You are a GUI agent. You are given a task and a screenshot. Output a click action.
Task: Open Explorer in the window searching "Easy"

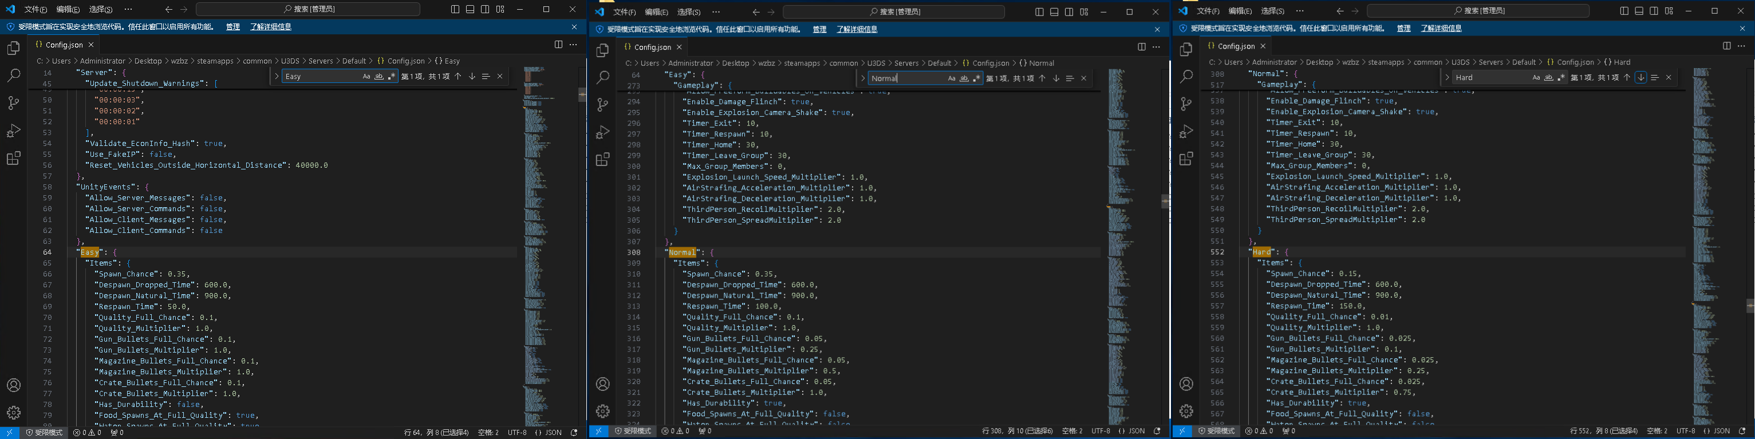click(x=14, y=48)
